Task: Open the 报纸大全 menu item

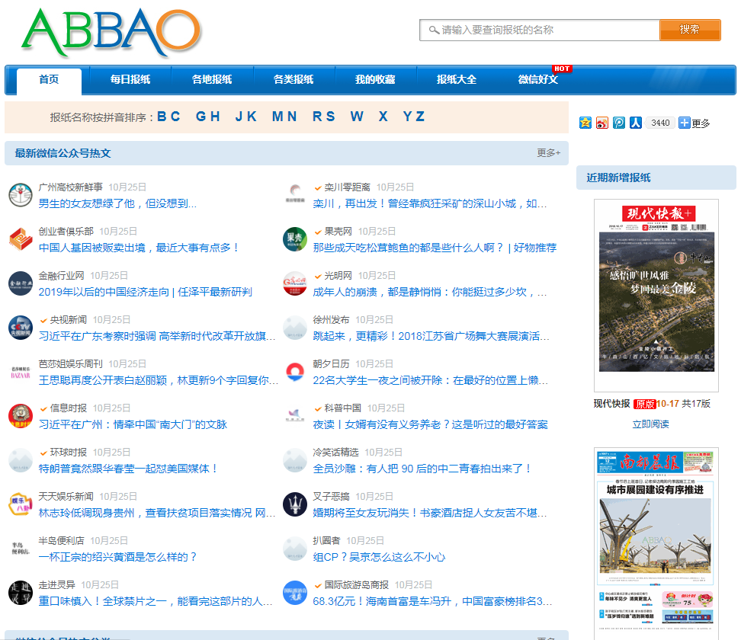Action: pyautogui.click(x=457, y=80)
